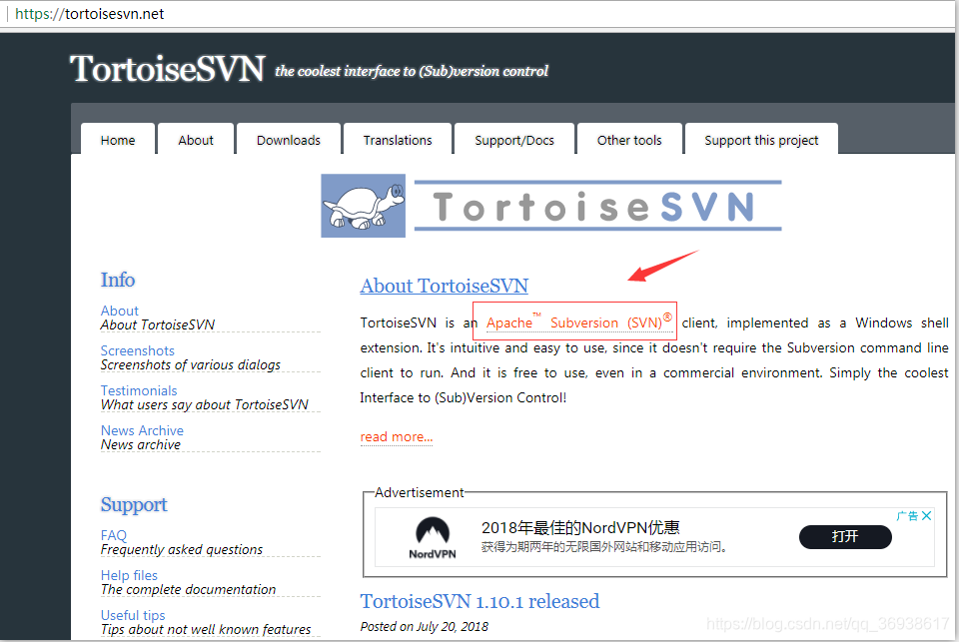This screenshot has width=959, height=642.
Task: Open the Other tools tab
Action: [629, 140]
